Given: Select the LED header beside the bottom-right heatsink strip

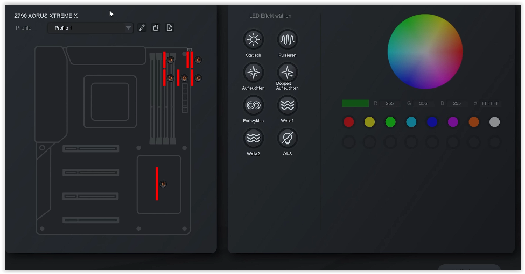Looking at the screenshot, I should pos(163,184).
